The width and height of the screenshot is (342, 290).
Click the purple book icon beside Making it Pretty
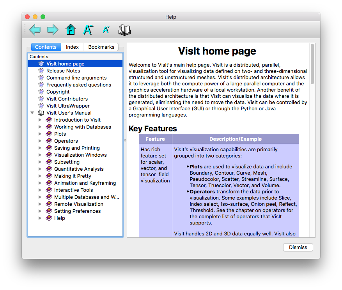[49, 176]
